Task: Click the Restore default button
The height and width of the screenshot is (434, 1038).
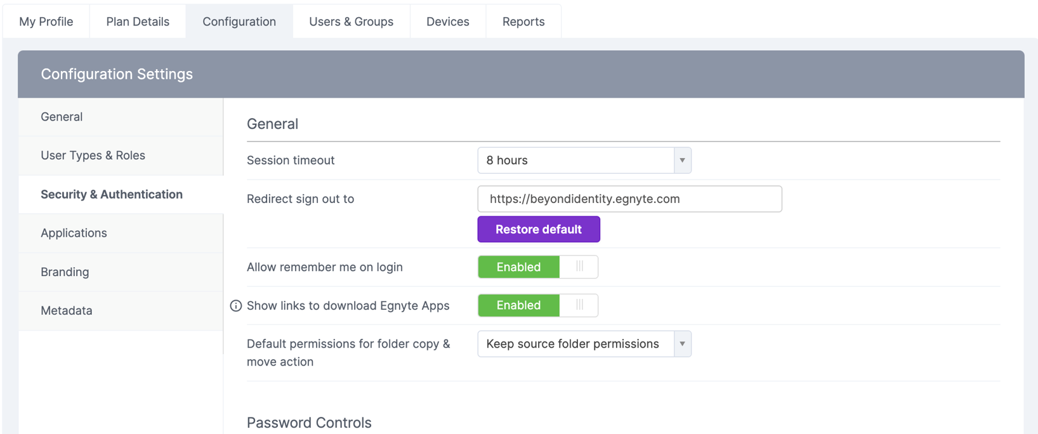Action: (538, 229)
